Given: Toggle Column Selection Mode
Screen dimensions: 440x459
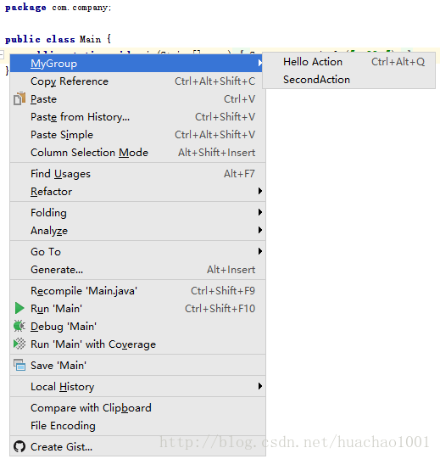Looking at the screenshot, I should [137, 153].
